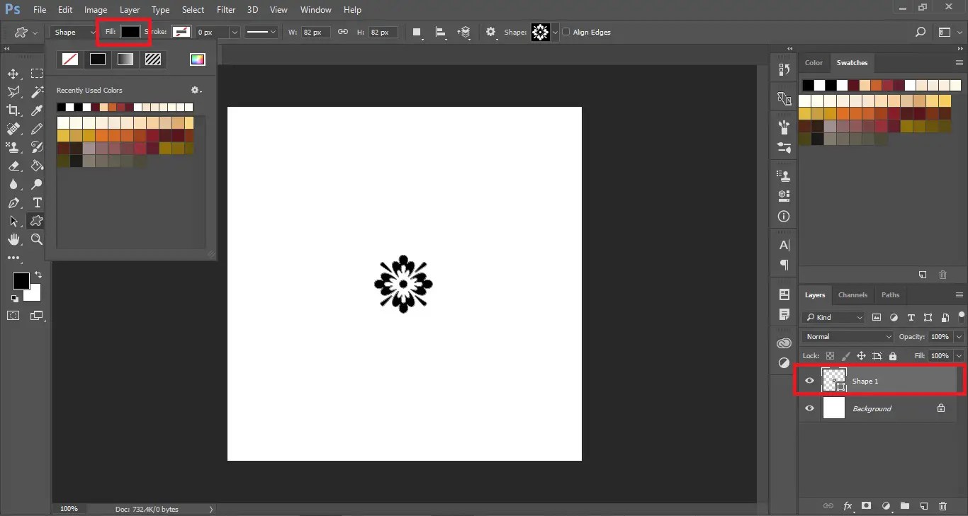Enable the Align Edges checkbox
The image size is (968, 516).
566,32
